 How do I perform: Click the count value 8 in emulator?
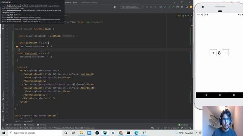click(219, 53)
